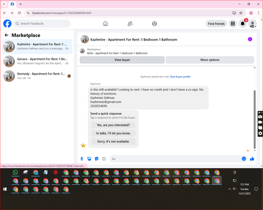
Task: Open the account profile menu
Action: (x=252, y=24)
